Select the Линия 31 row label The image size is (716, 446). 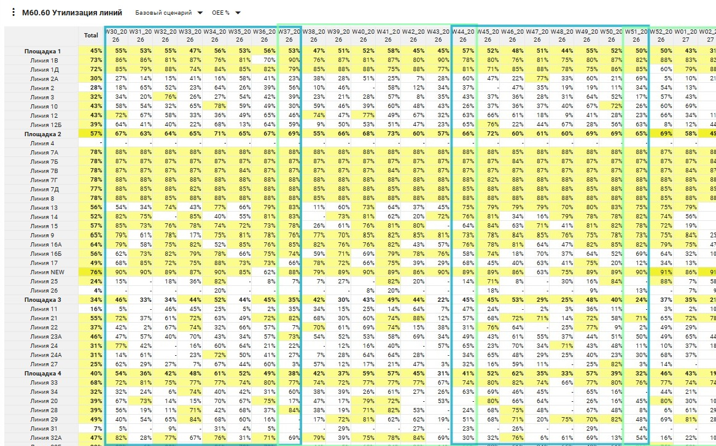click(x=44, y=428)
